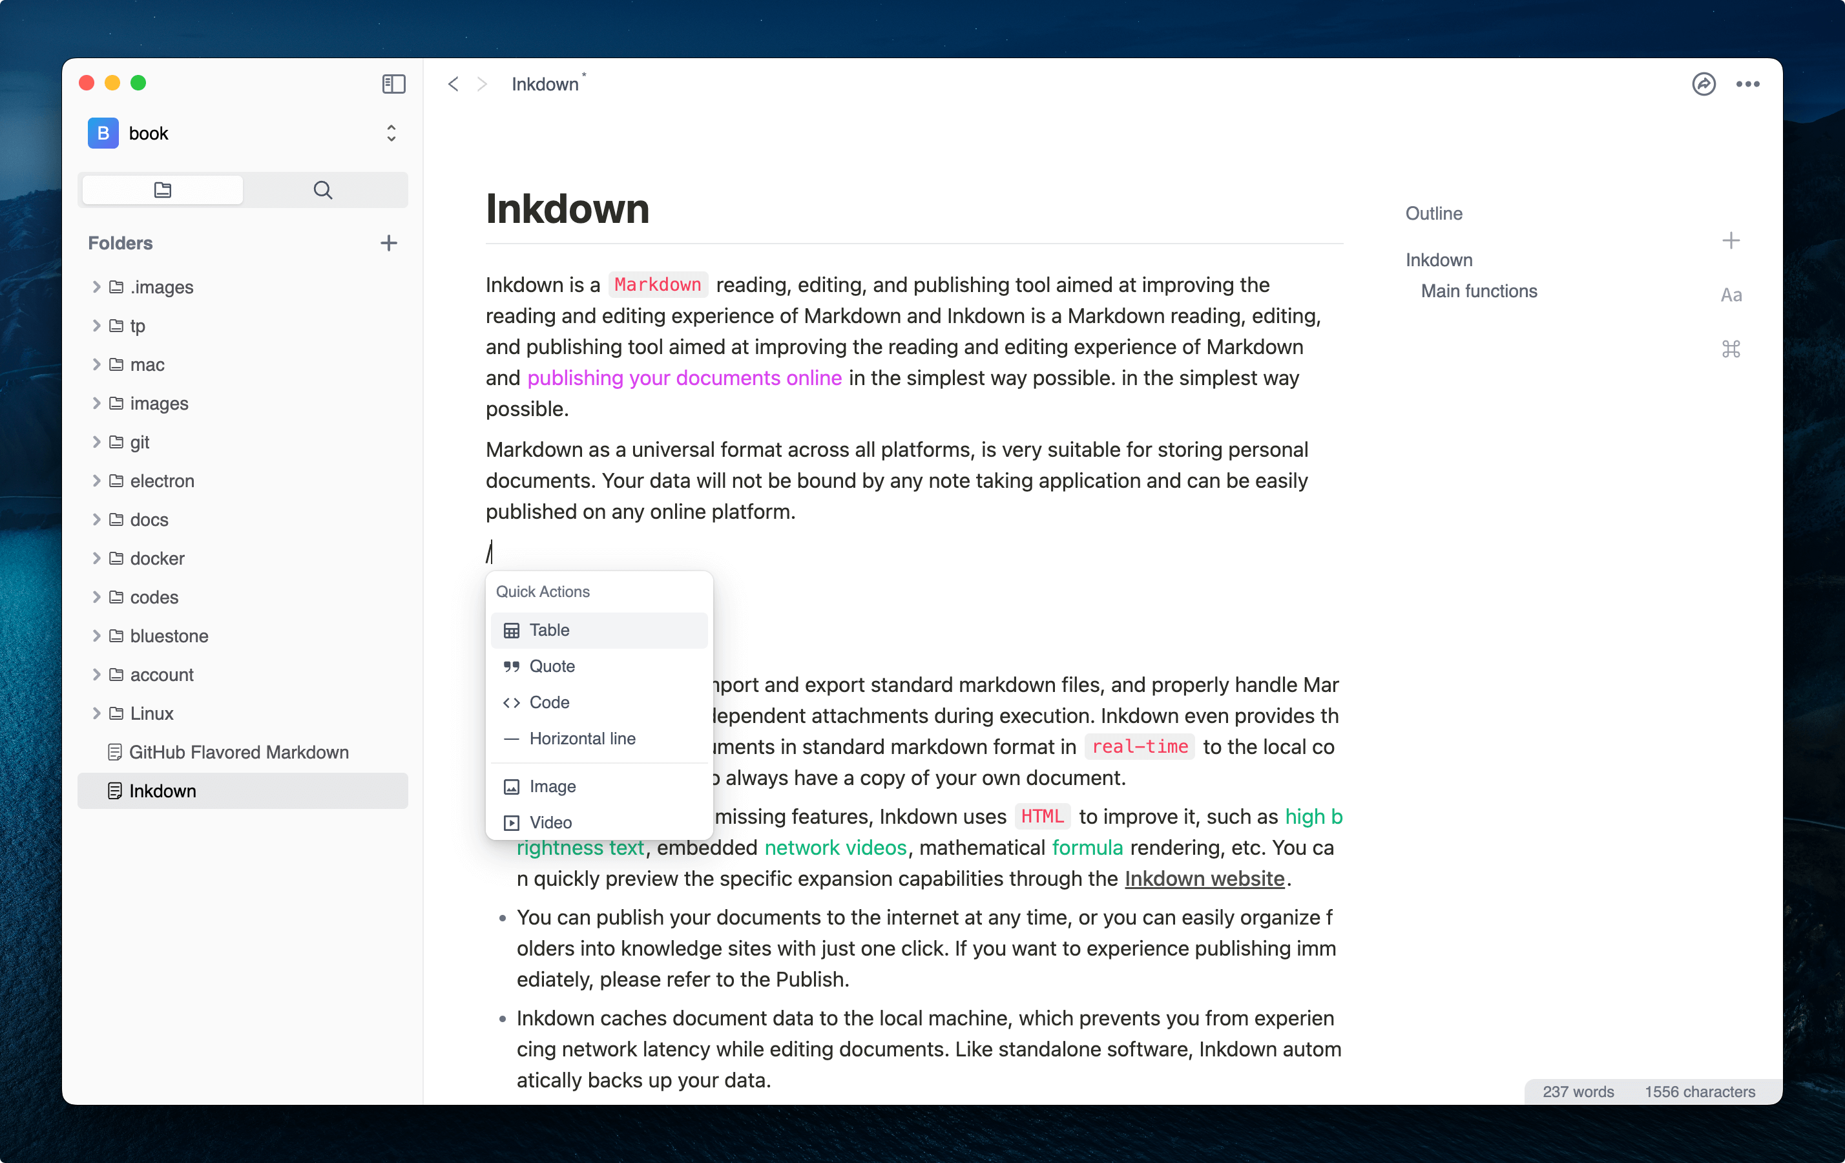1845x1163 pixels.
Task: Toggle the sidebar panel icon
Action: pos(393,83)
